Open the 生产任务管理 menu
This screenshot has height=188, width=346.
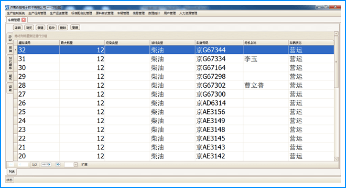point(37,13)
